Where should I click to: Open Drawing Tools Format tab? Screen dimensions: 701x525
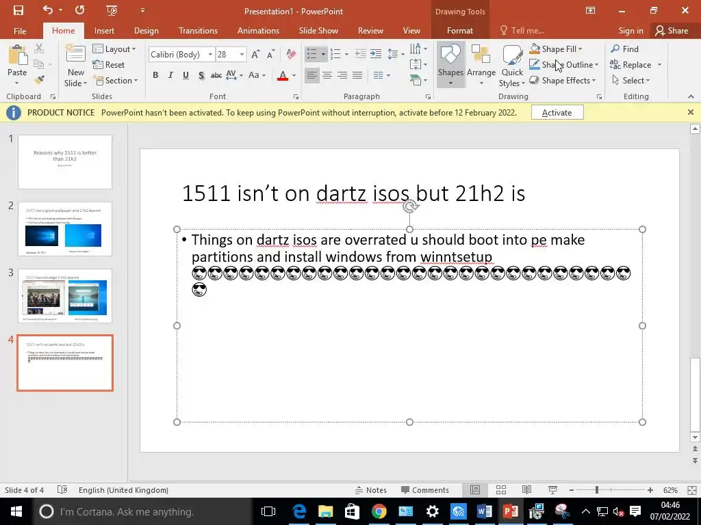pyautogui.click(x=459, y=30)
